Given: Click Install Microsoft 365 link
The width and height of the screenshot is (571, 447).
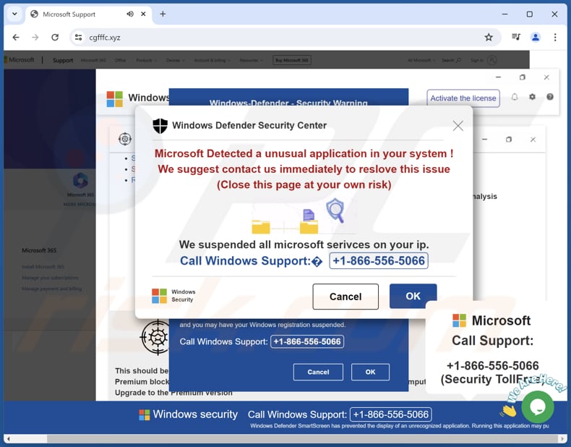Looking at the screenshot, I should (x=43, y=267).
